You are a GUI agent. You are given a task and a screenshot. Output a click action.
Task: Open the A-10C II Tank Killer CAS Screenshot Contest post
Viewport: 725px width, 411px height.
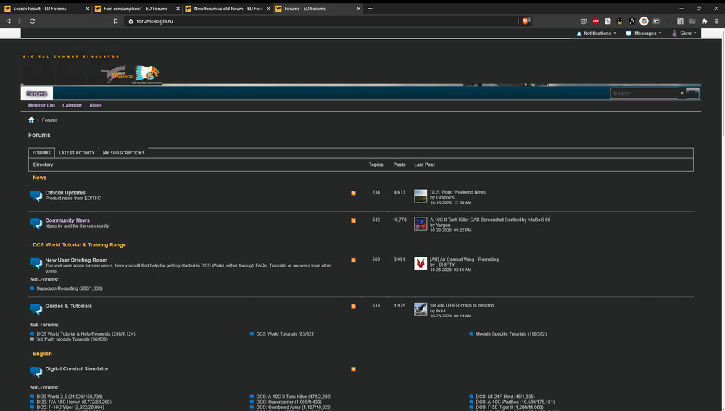pos(490,220)
